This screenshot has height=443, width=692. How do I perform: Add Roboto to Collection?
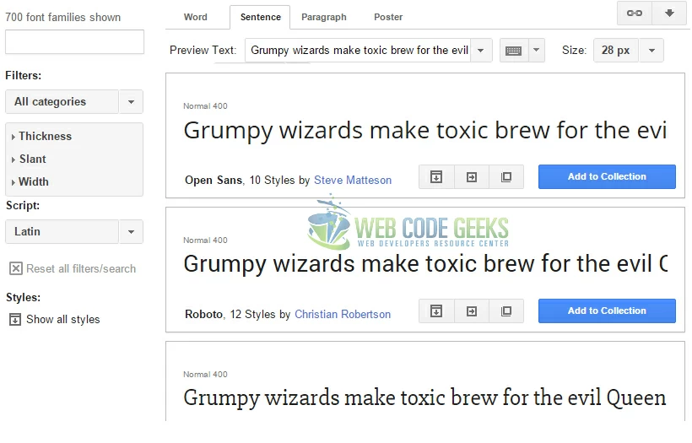[607, 311]
